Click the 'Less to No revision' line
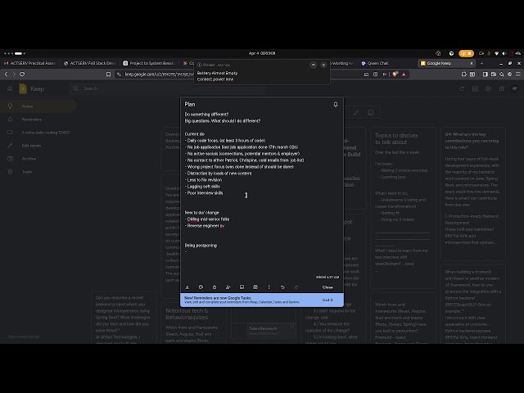This screenshot has height=393, width=524. click(x=204, y=180)
